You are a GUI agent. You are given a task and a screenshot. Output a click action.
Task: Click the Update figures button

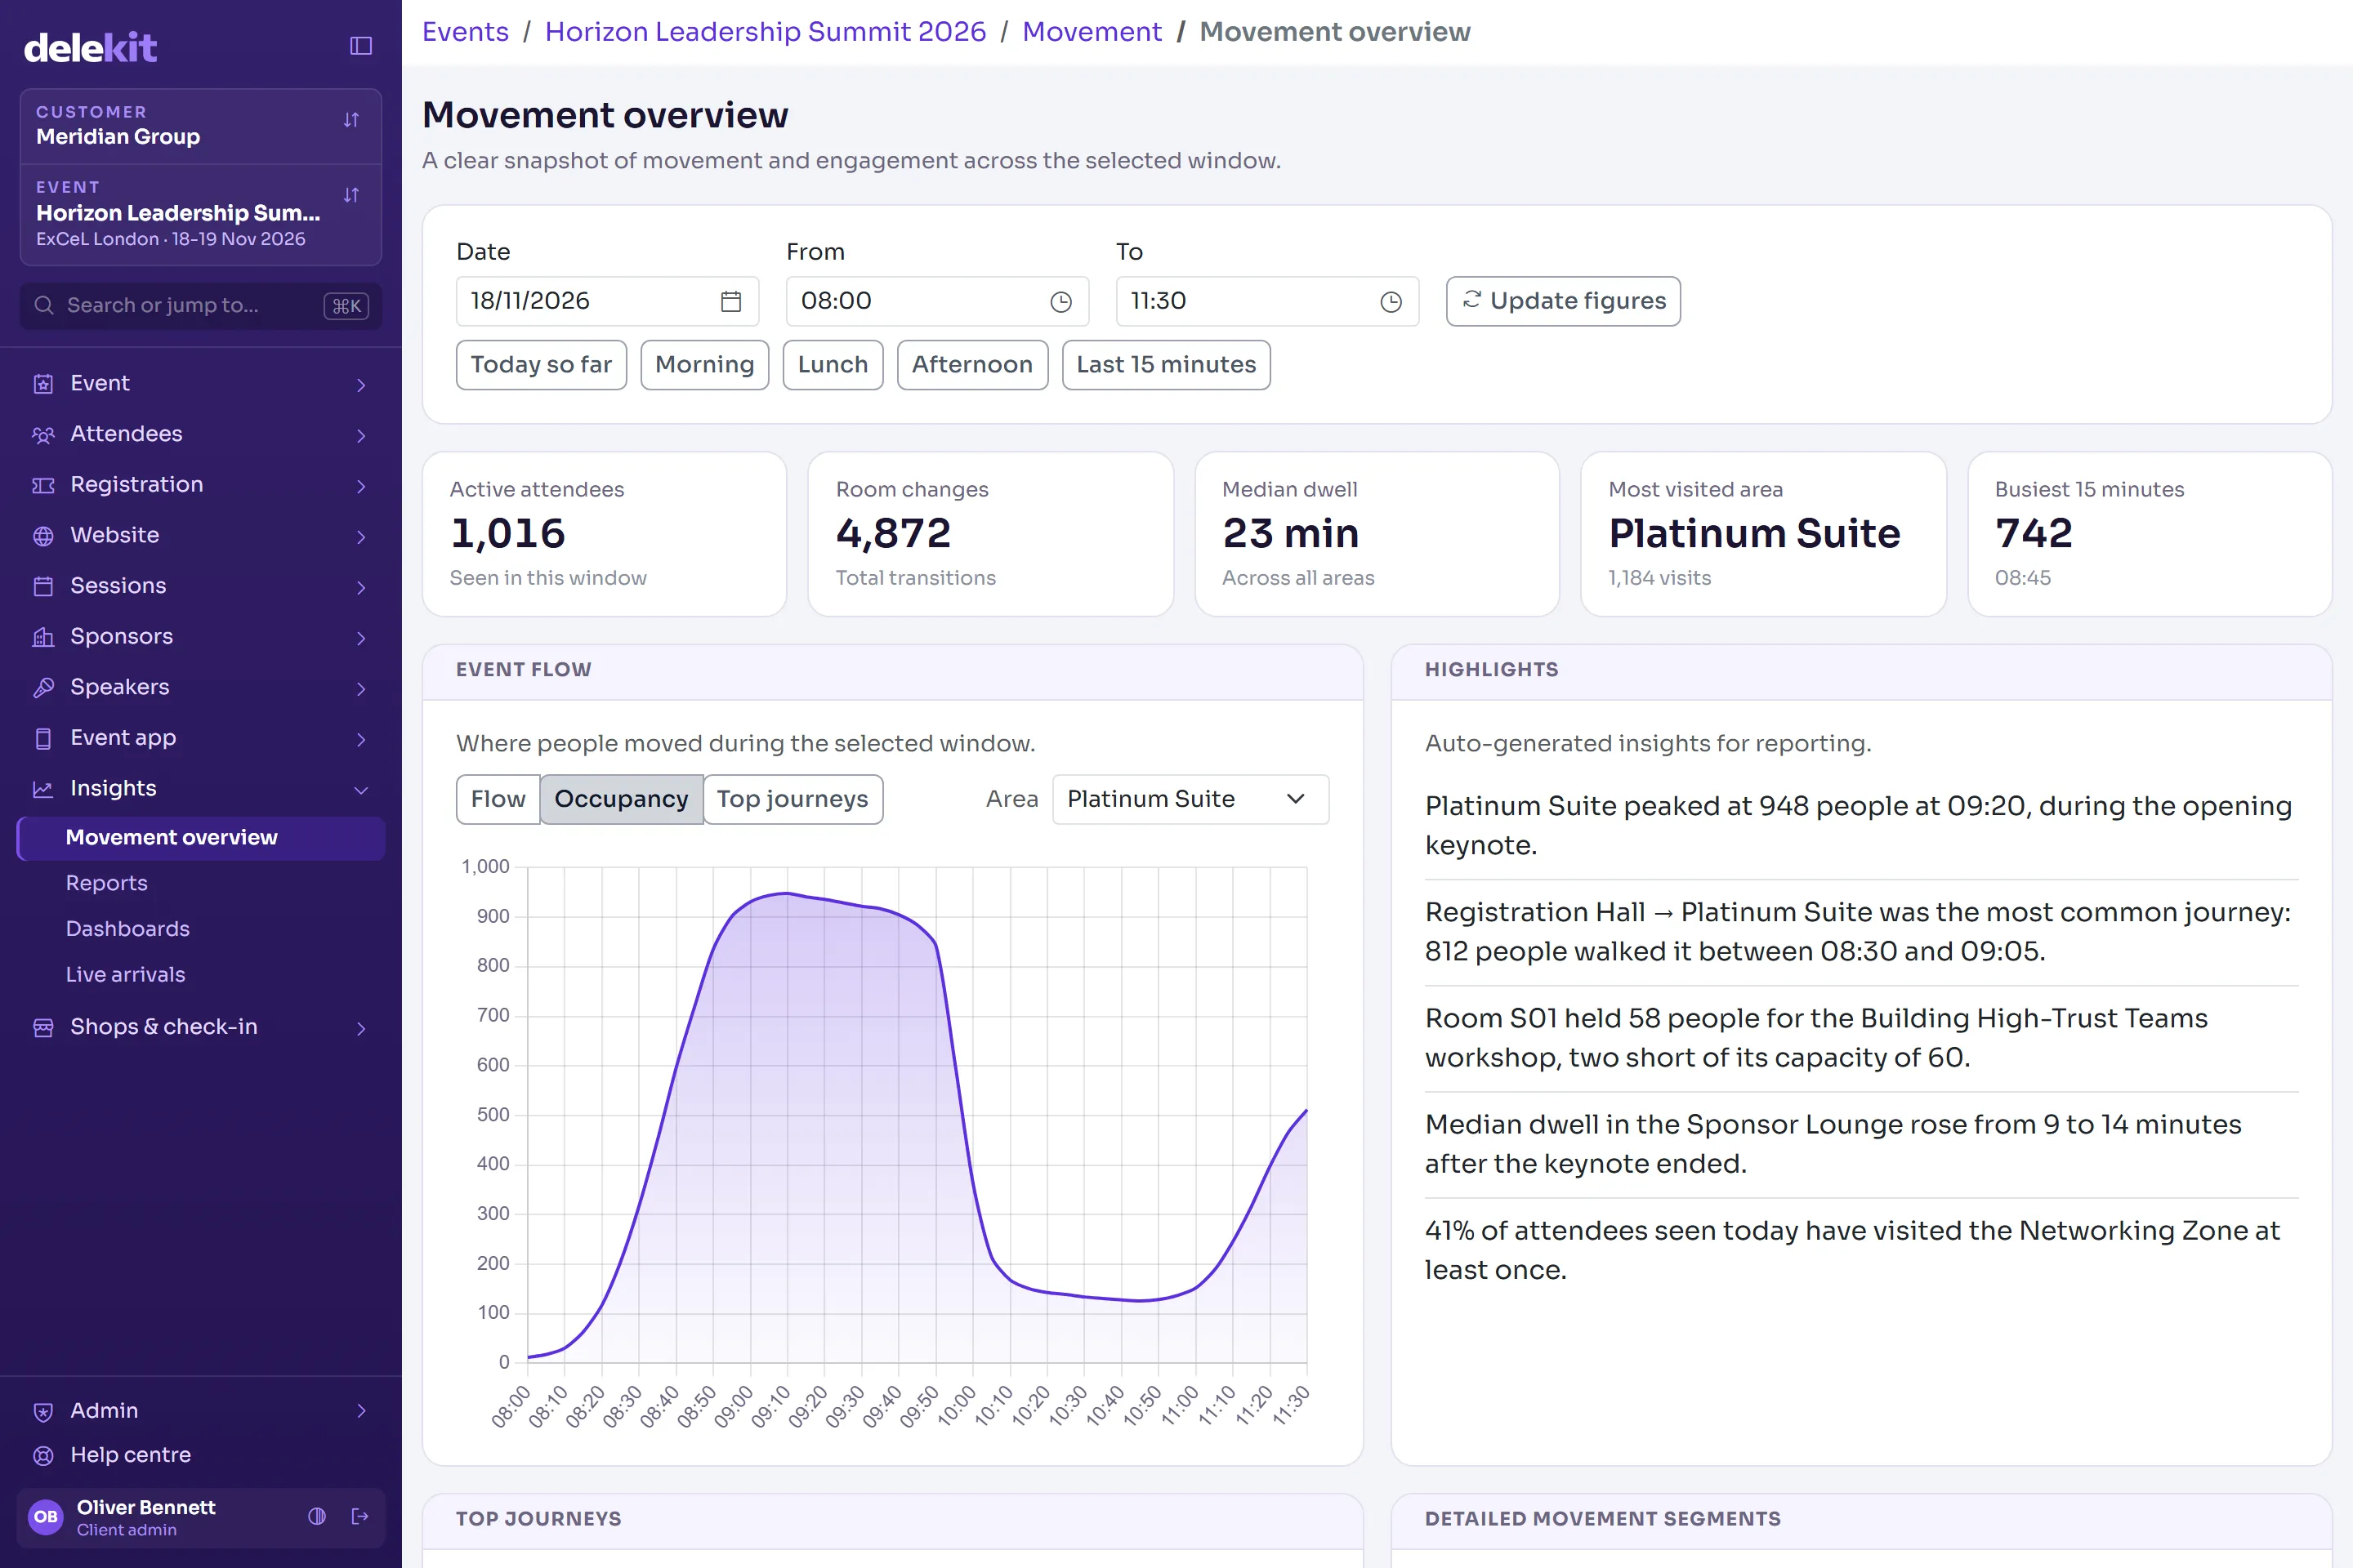(1563, 301)
